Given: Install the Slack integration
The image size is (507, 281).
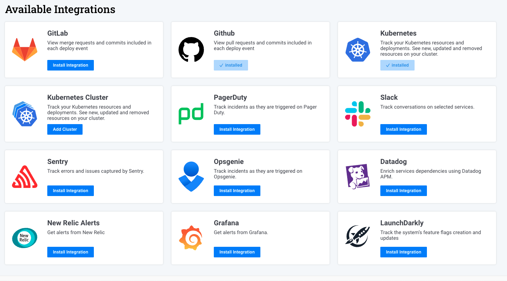Looking at the screenshot, I should coord(404,129).
